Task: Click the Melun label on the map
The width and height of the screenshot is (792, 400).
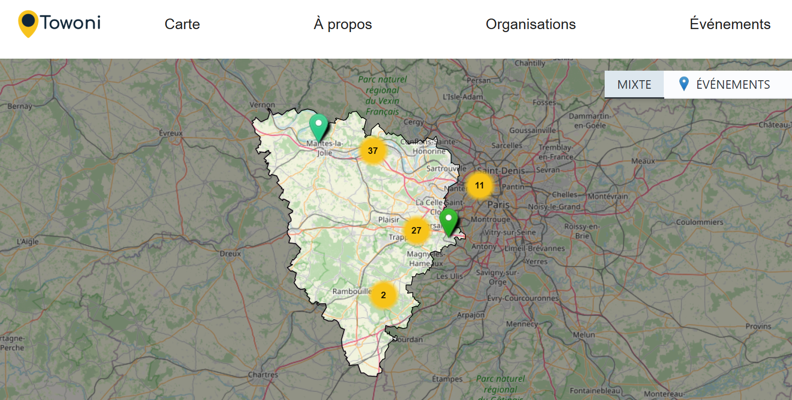Action: 584,334
